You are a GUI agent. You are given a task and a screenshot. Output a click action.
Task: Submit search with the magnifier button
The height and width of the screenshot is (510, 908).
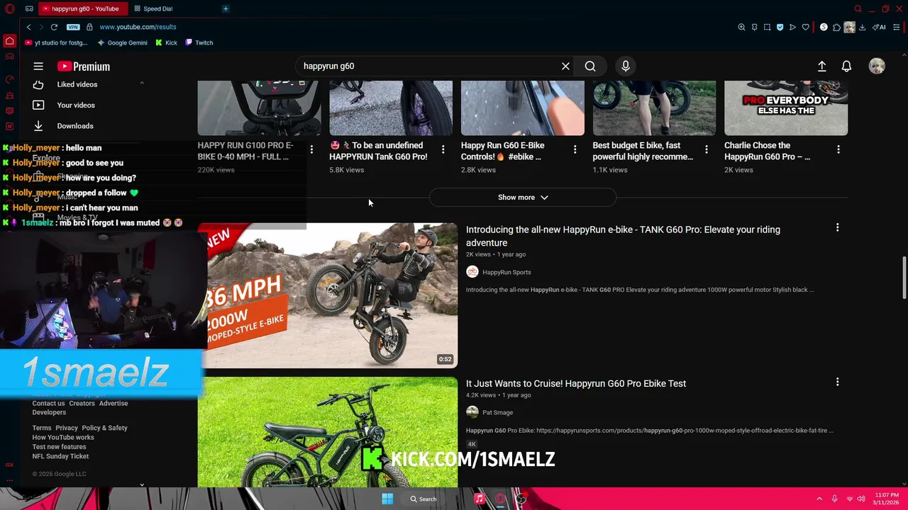(x=590, y=66)
